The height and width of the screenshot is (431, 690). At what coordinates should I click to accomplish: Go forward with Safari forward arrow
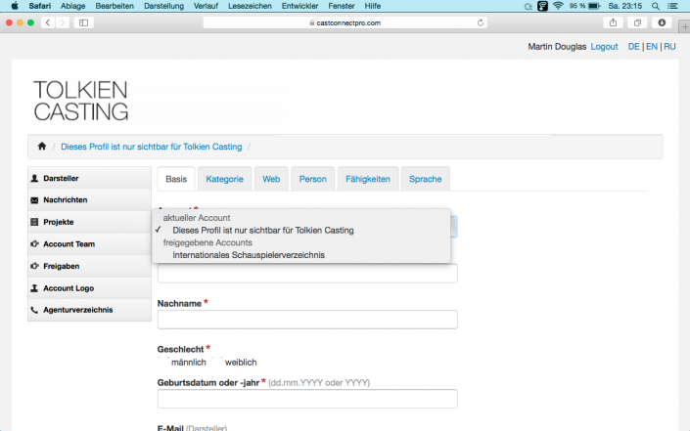(x=63, y=22)
